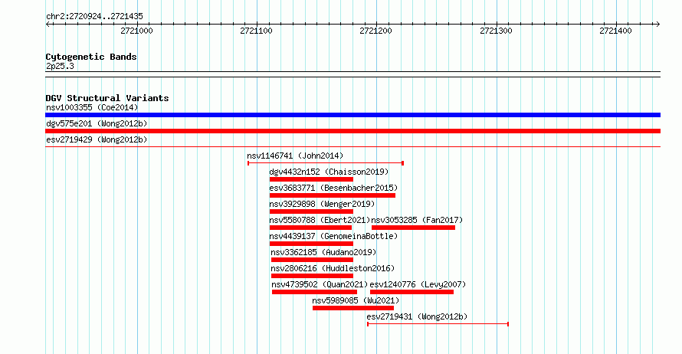Click the ruler's left arrowhead
Viewport: 682px width, 354px height.
click(48, 25)
